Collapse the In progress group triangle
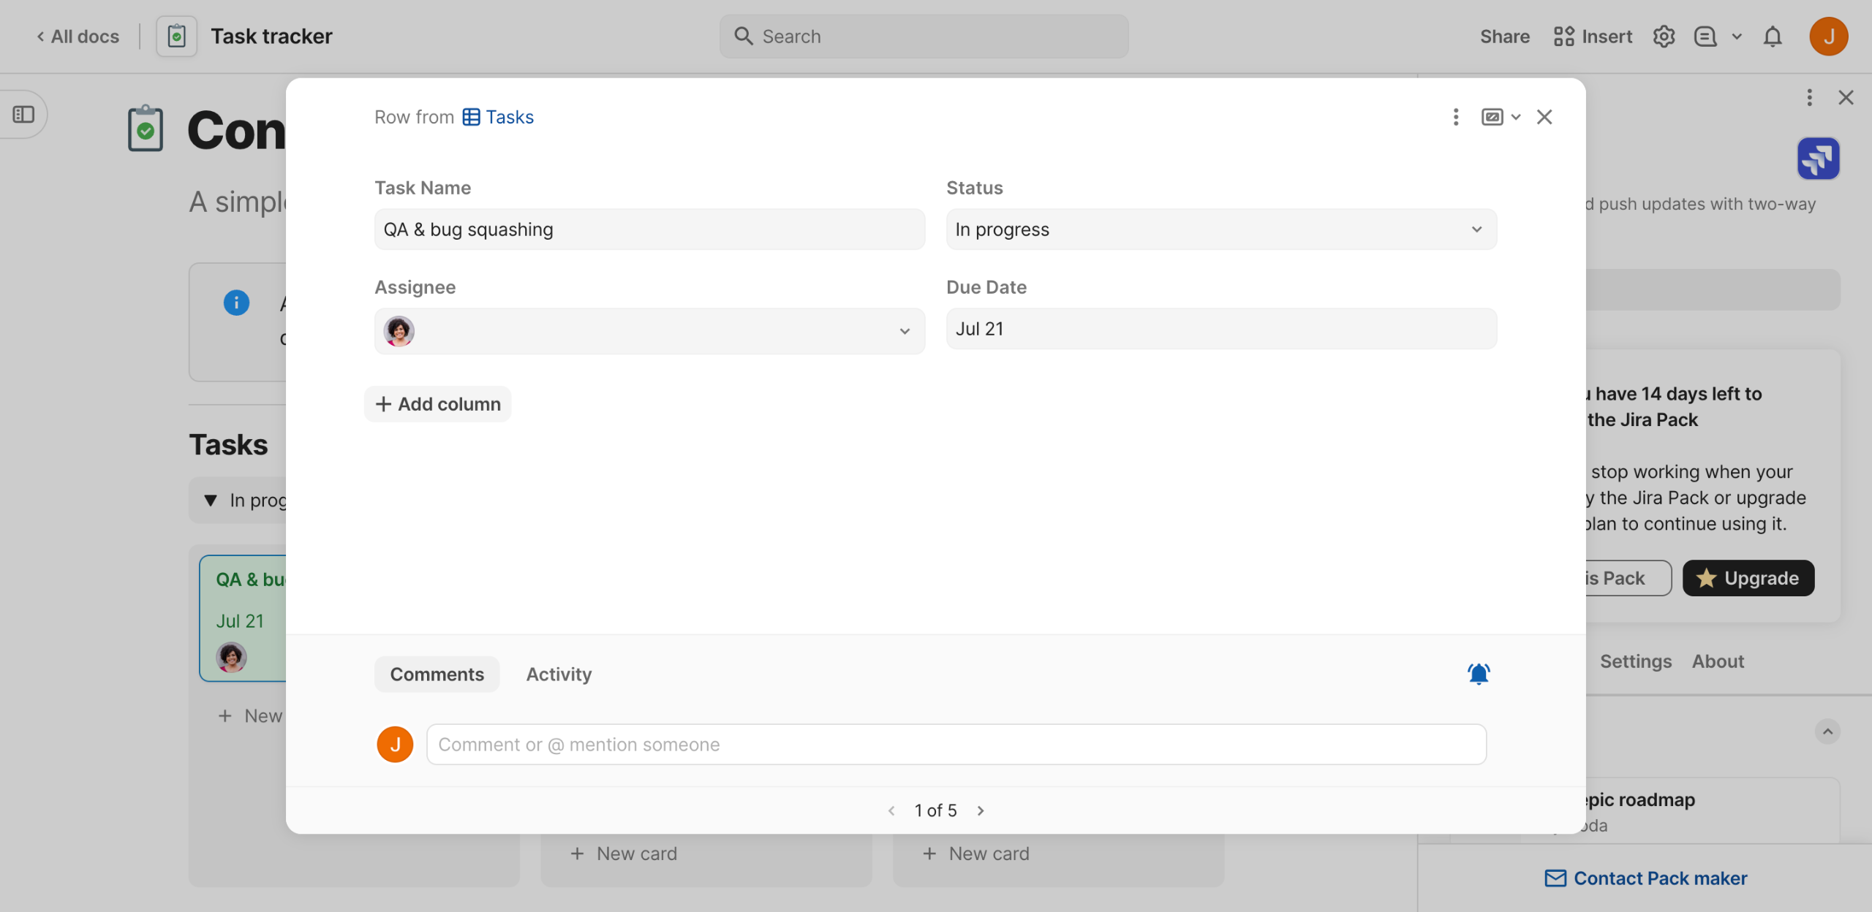 click(x=211, y=501)
